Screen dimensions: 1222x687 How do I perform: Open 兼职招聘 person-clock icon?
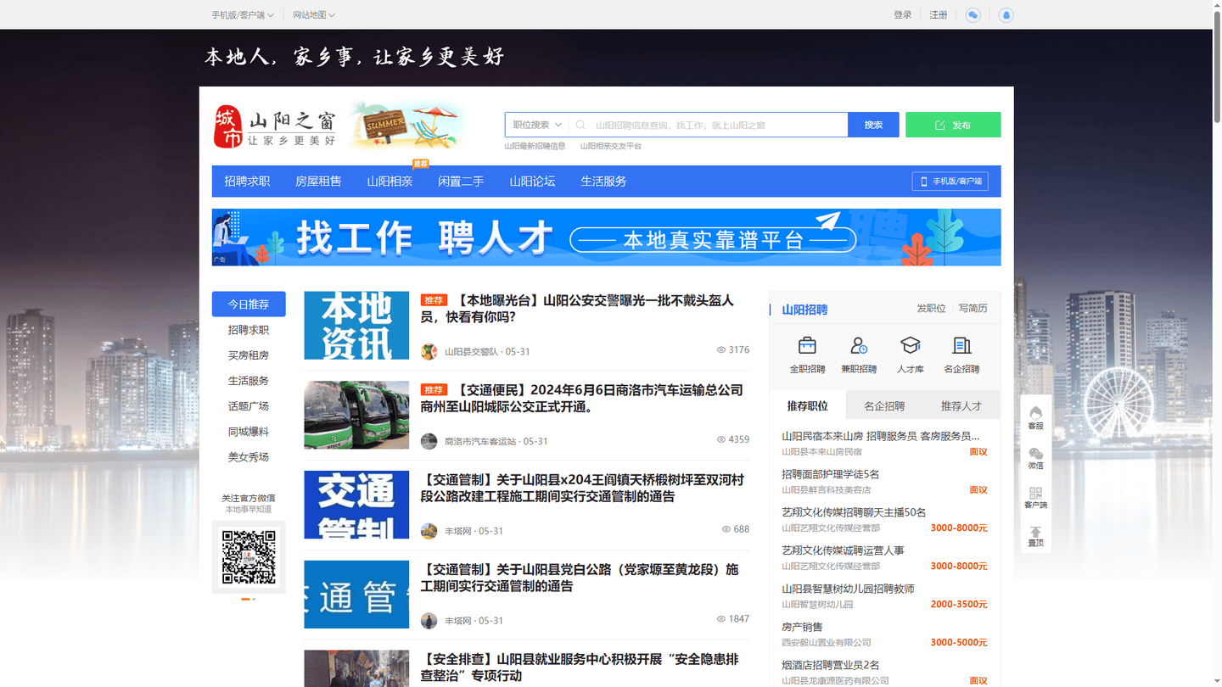[858, 345]
